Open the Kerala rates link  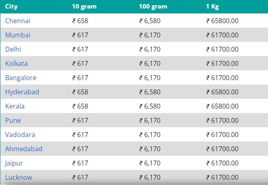click(x=15, y=106)
